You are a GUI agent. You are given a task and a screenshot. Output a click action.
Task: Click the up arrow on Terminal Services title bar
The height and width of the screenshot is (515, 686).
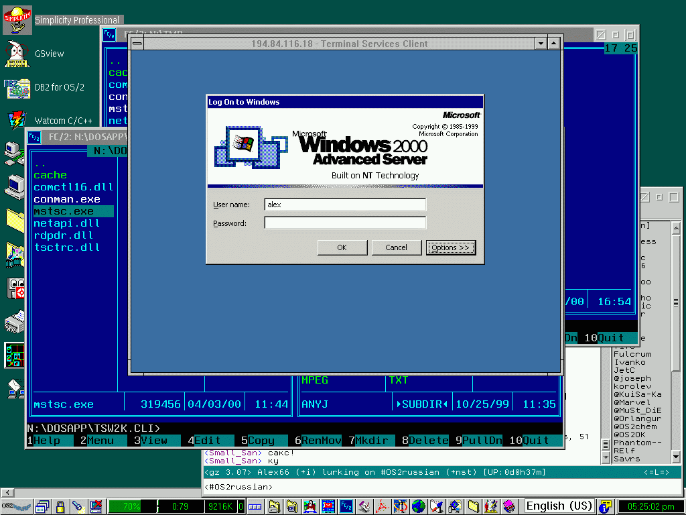tap(553, 44)
